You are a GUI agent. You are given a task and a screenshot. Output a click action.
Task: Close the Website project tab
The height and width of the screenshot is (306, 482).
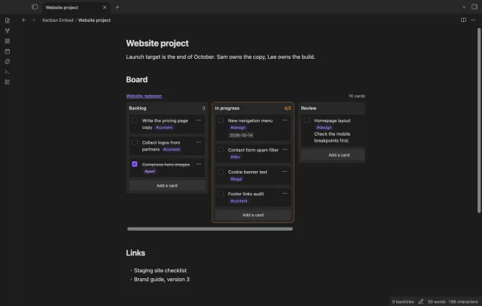click(x=105, y=8)
